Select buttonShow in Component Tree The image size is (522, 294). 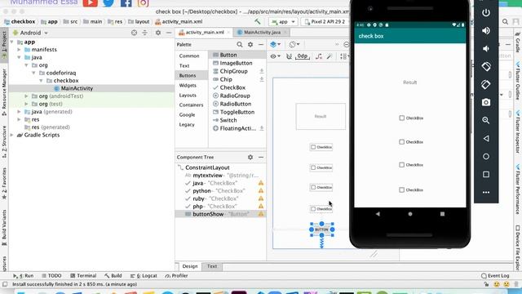tap(220, 214)
